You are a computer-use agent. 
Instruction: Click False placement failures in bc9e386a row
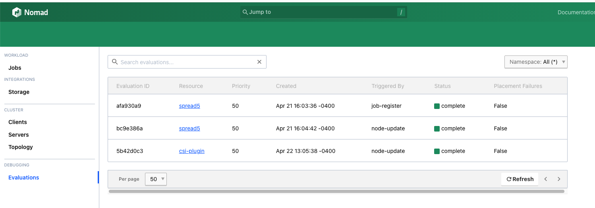click(500, 128)
